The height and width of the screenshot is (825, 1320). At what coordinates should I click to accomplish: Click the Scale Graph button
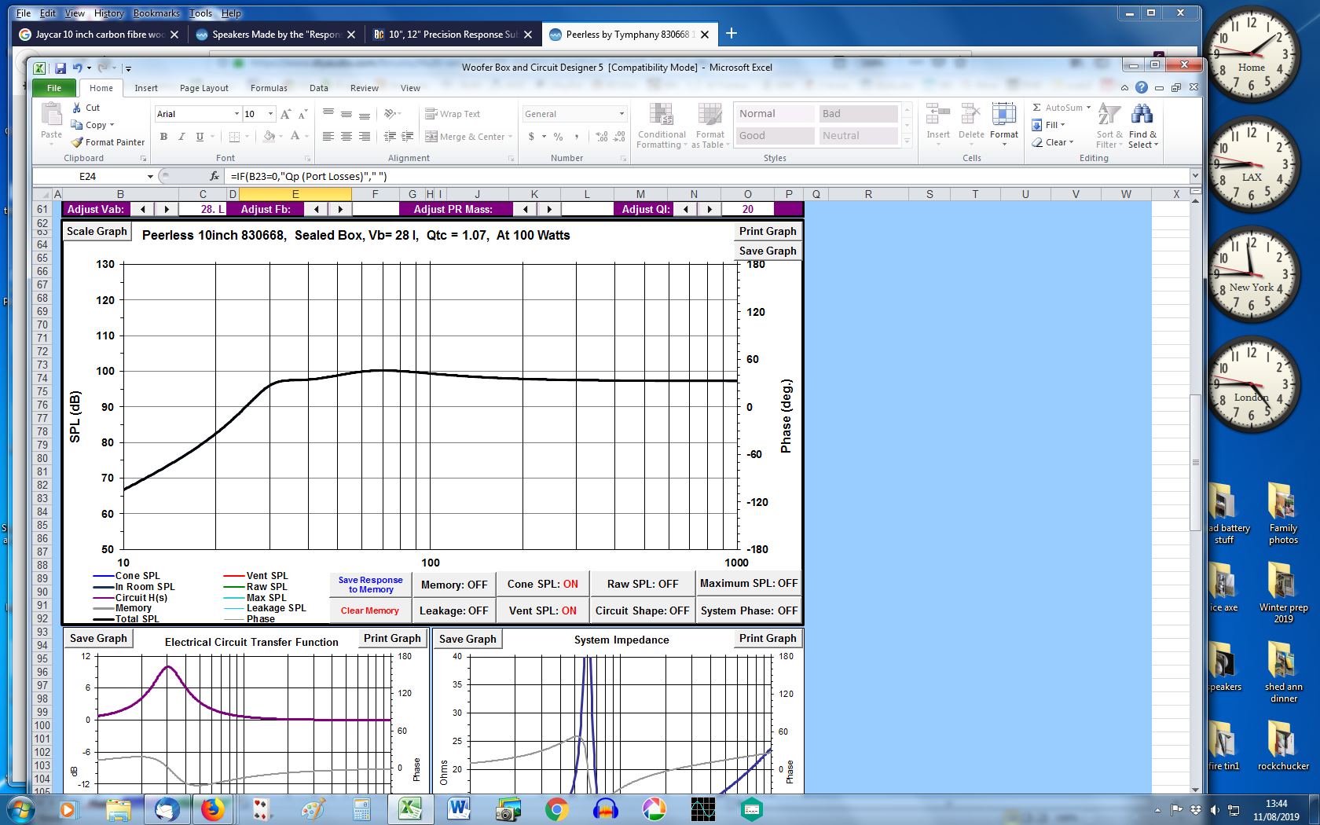click(97, 231)
